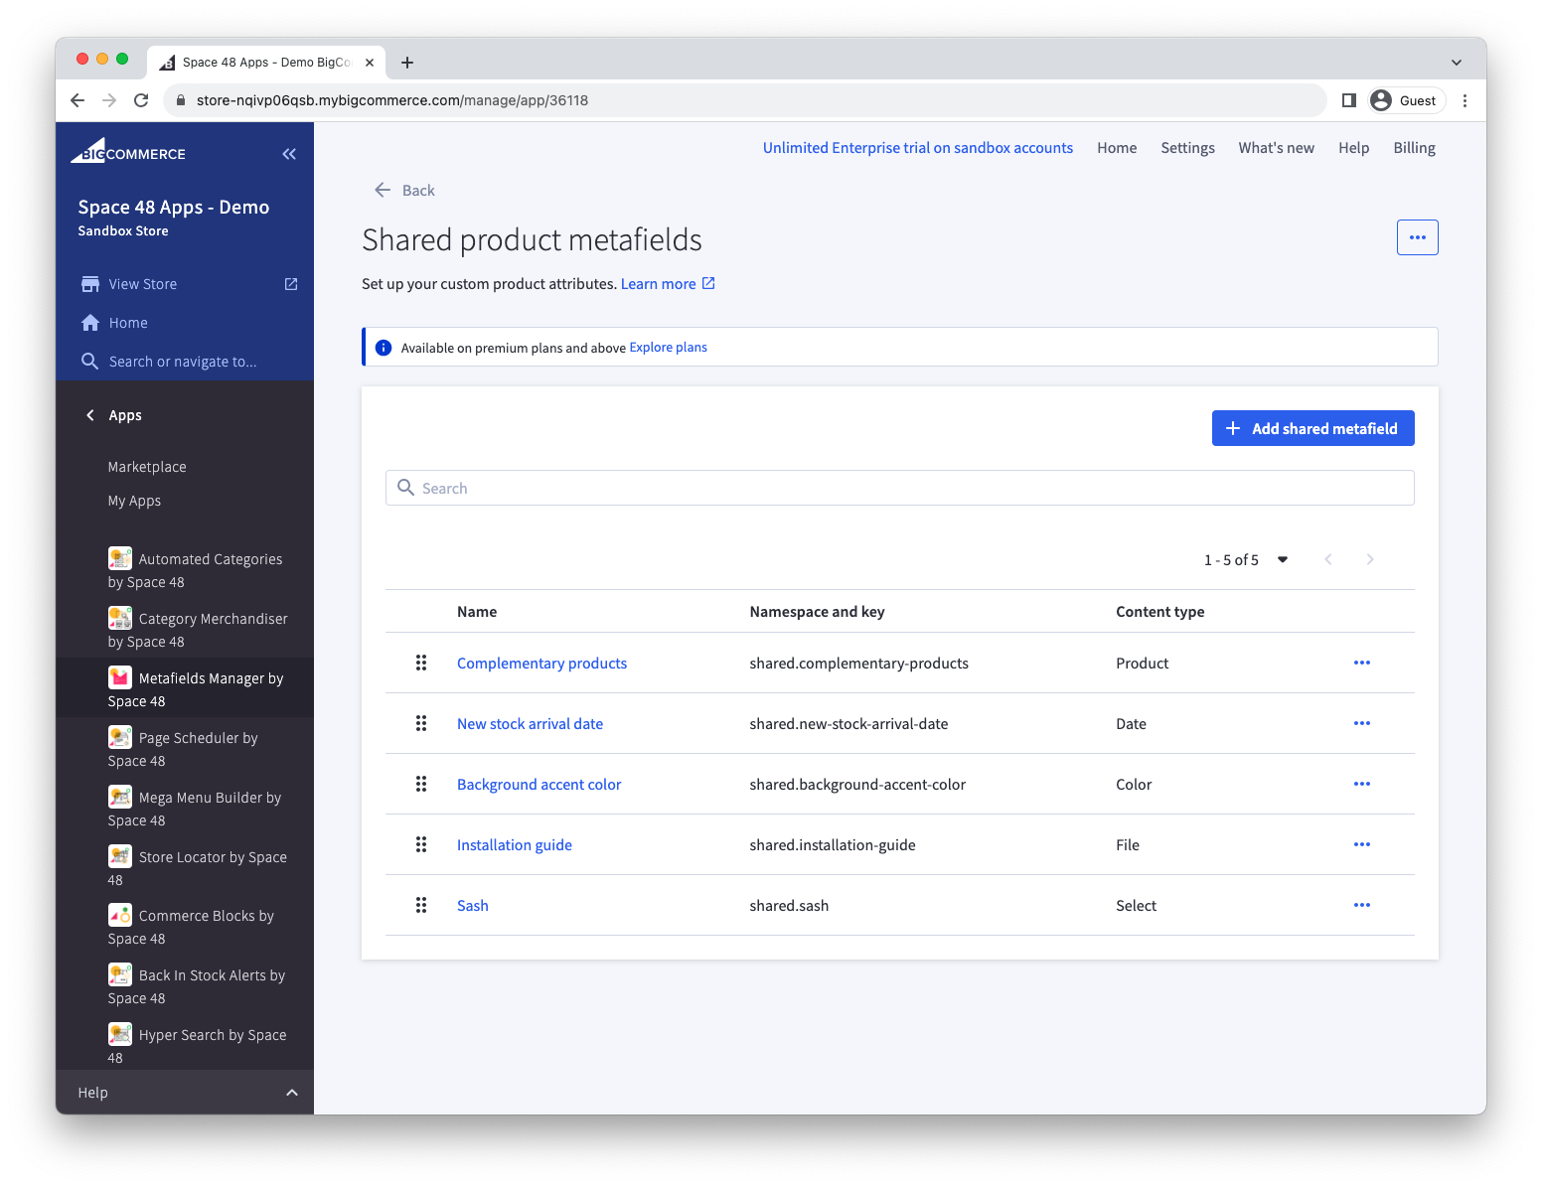The height and width of the screenshot is (1188, 1542).
Task: Click the Hyper Search app icon
Action: point(120,1034)
